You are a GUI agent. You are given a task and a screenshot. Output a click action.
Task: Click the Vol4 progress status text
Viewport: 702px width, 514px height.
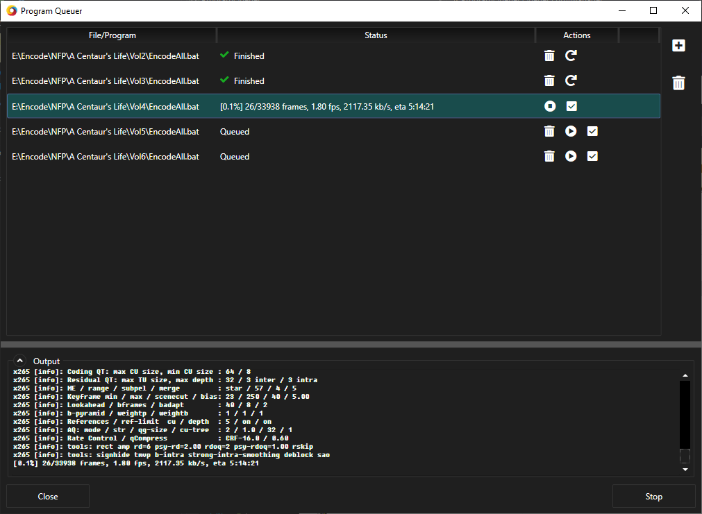(x=327, y=106)
